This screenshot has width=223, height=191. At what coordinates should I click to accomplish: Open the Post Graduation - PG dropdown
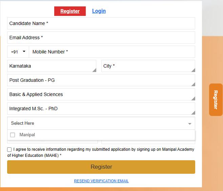click(x=101, y=80)
